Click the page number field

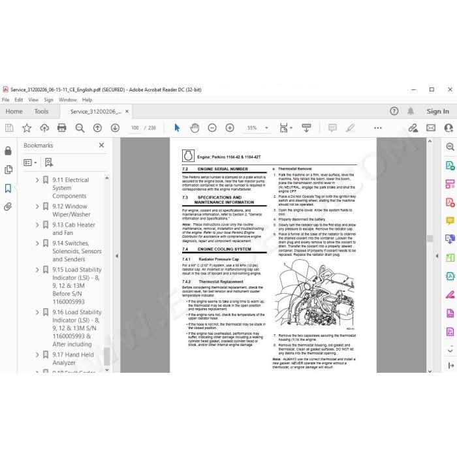pyautogui.click(x=135, y=128)
